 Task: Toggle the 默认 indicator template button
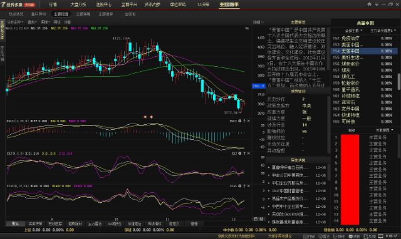[x=16, y=224]
